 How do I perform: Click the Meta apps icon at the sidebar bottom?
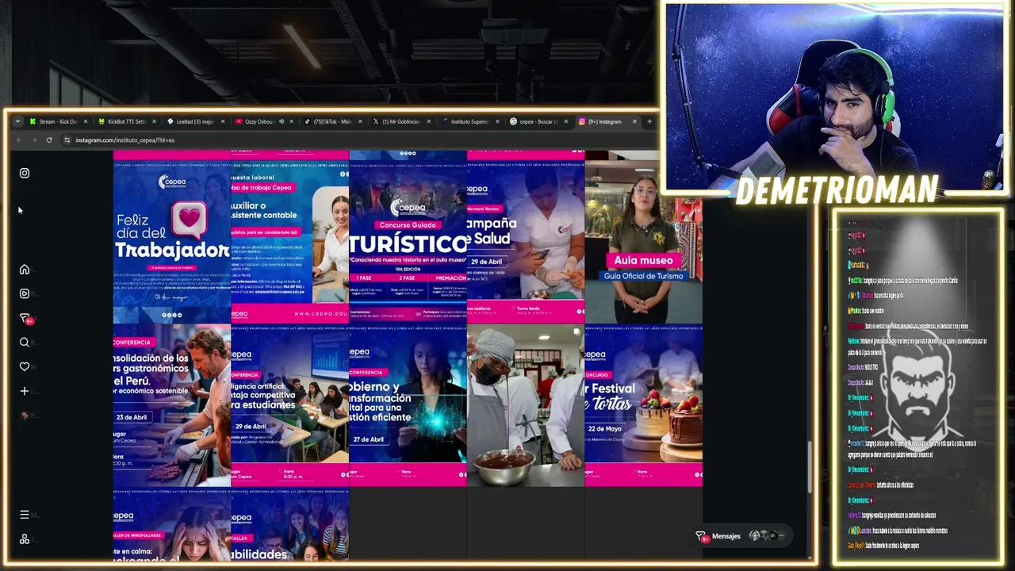(x=25, y=539)
